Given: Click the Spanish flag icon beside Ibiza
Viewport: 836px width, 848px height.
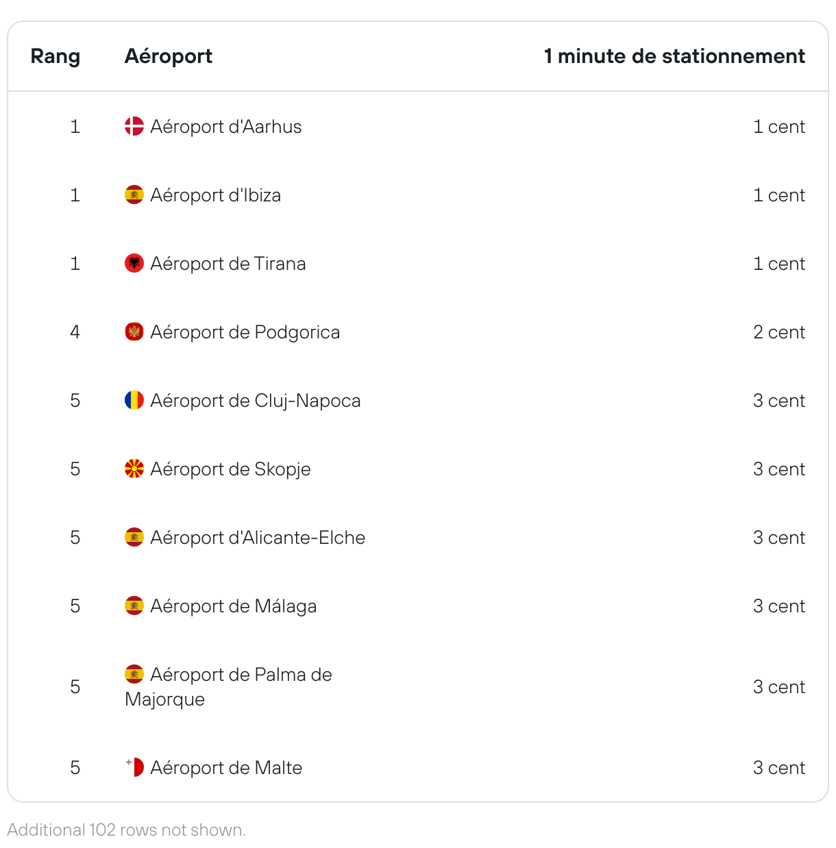Looking at the screenshot, I should [134, 195].
